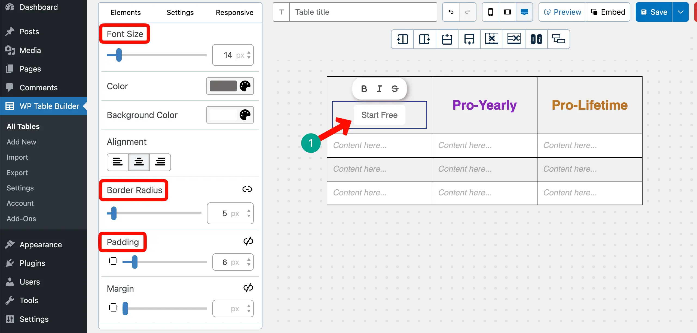
Task: Delete the selected column
Action: tap(491, 39)
